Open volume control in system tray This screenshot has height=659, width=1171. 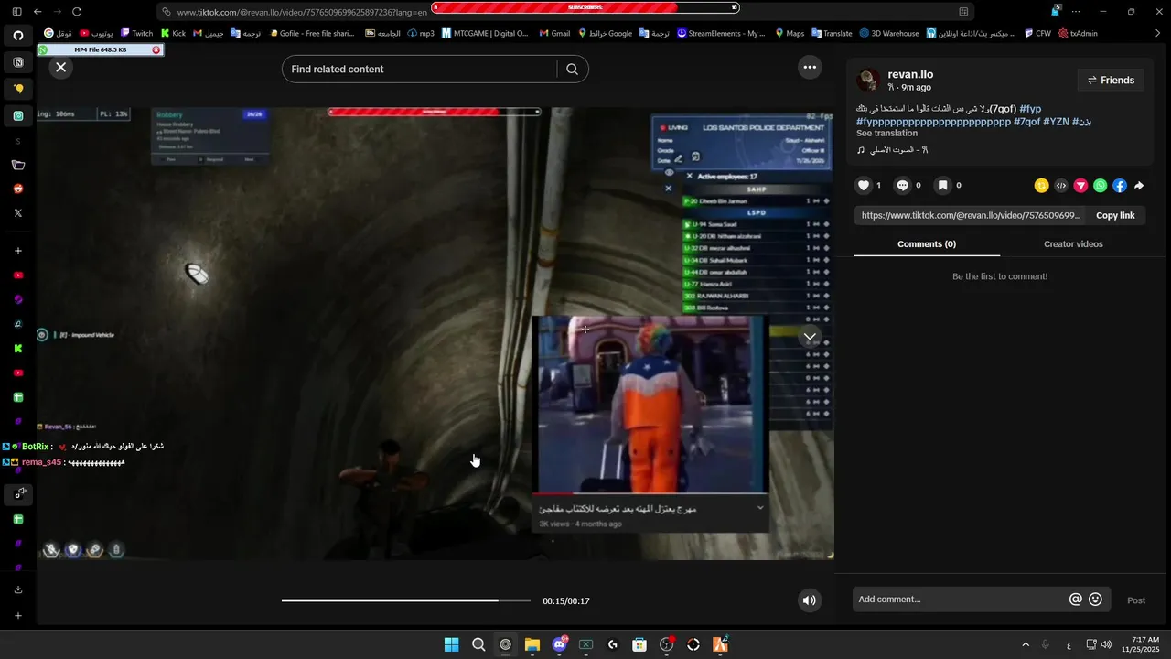(1106, 644)
